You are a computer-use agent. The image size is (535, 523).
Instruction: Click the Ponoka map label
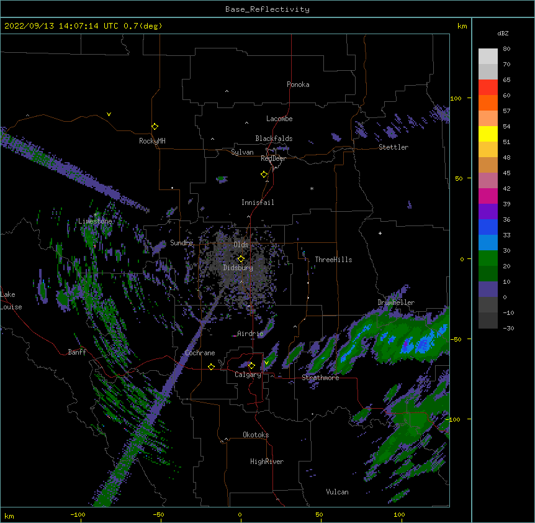click(298, 84)
